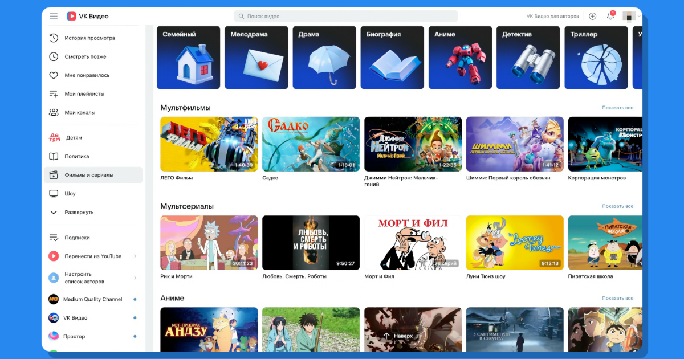Click the VK Видео logo

pos(87,17)
